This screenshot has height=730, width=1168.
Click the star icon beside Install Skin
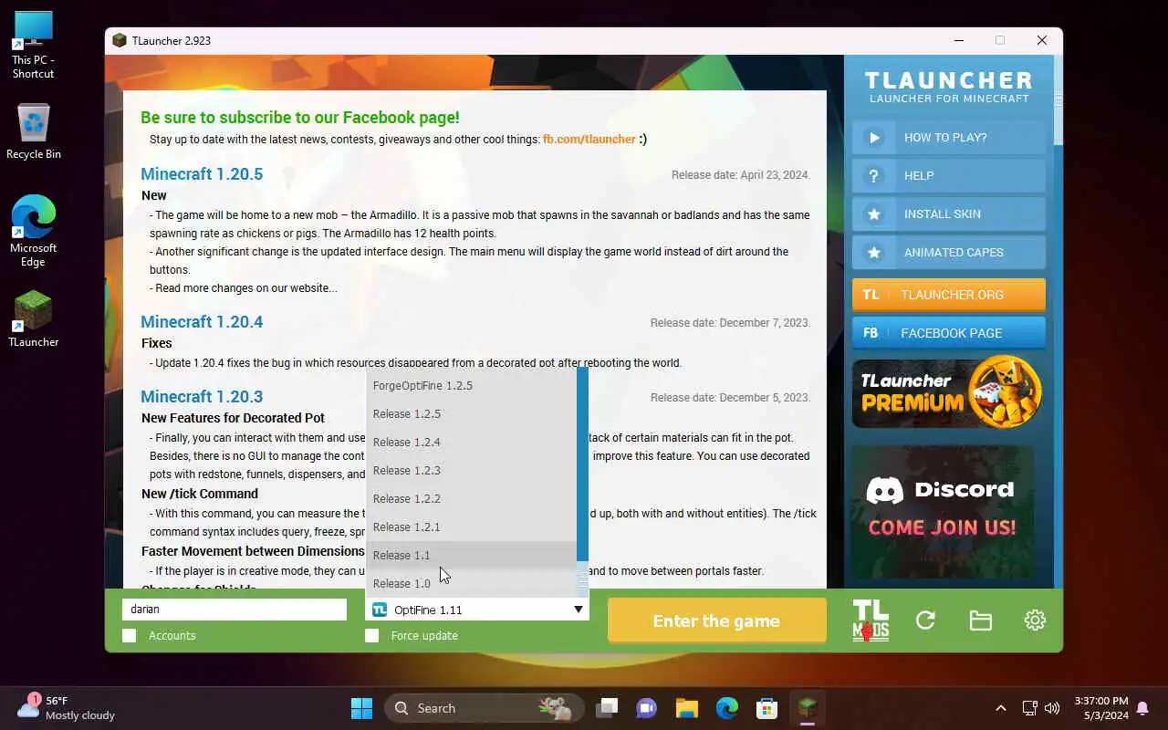[874, 214]
